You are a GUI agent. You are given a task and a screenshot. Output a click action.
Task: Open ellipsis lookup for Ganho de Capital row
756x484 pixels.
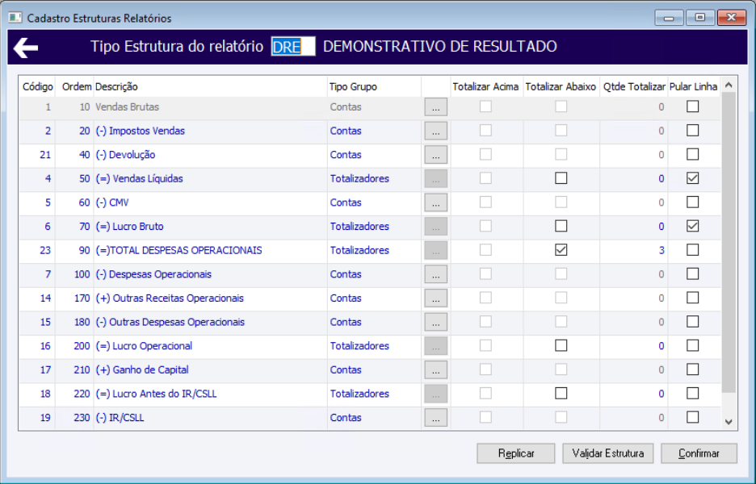(x=435, y=370)
